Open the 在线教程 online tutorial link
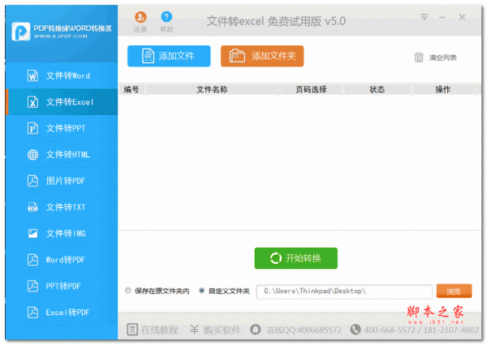This screenshot has width=487, height=345. [x=153, y=330]
